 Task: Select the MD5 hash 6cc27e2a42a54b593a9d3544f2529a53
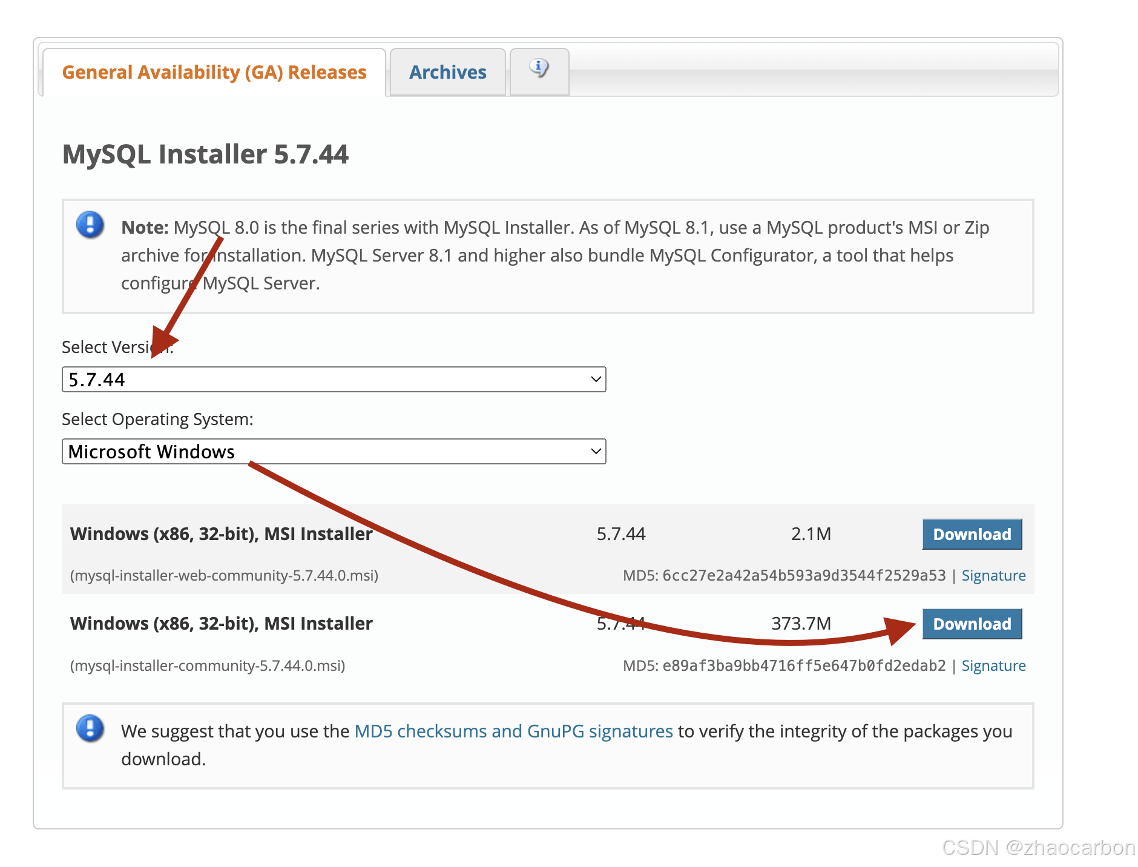coord(804,575)
